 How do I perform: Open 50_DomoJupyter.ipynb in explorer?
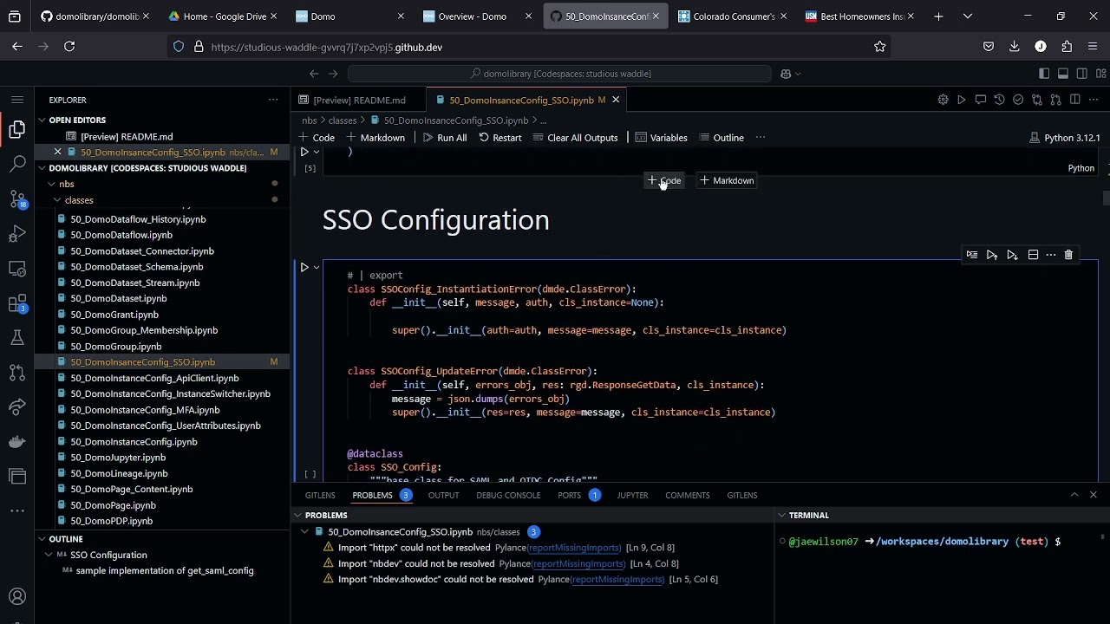coord(118,458)
